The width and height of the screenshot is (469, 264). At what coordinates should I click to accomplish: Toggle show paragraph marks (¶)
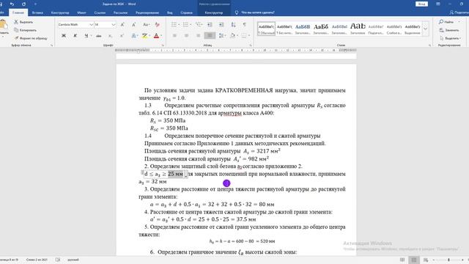[x=245, y=24]
